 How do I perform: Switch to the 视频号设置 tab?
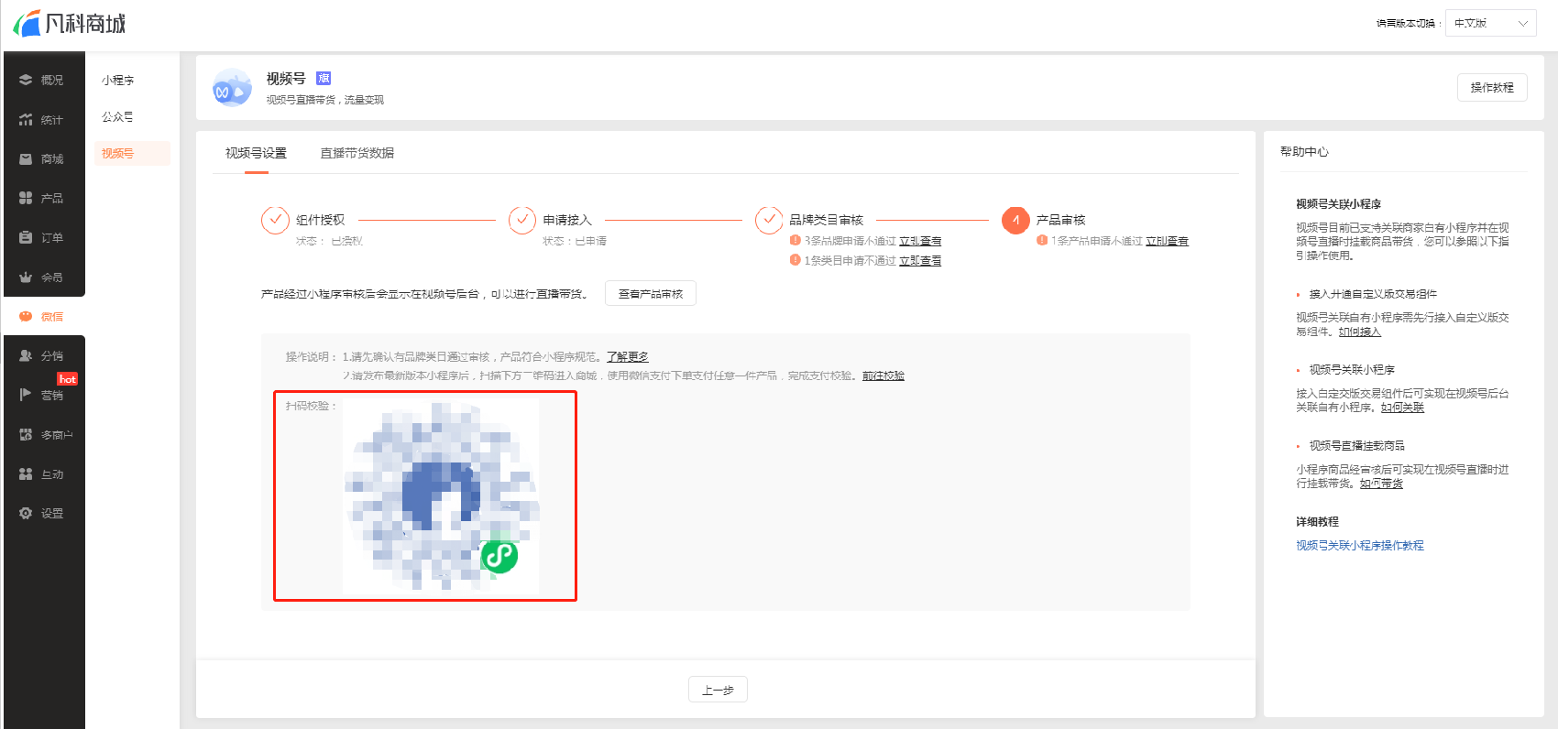[x=257, y=153]
